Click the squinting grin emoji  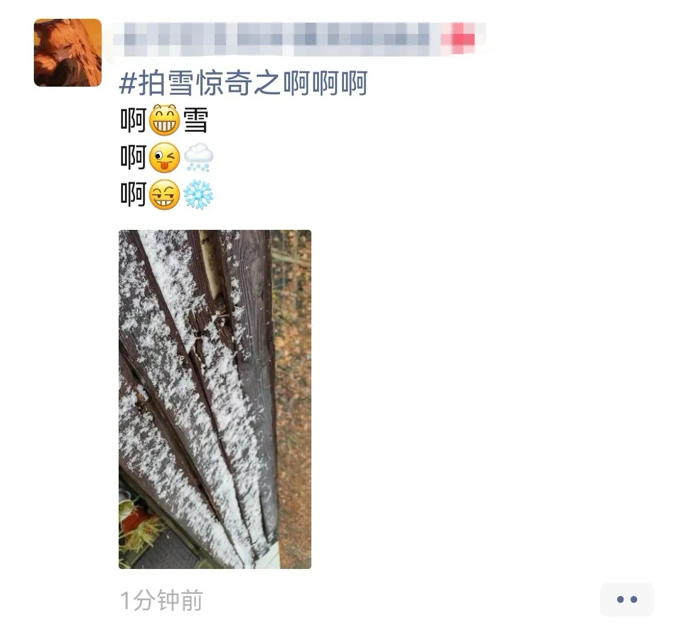(x=164, y=195)
